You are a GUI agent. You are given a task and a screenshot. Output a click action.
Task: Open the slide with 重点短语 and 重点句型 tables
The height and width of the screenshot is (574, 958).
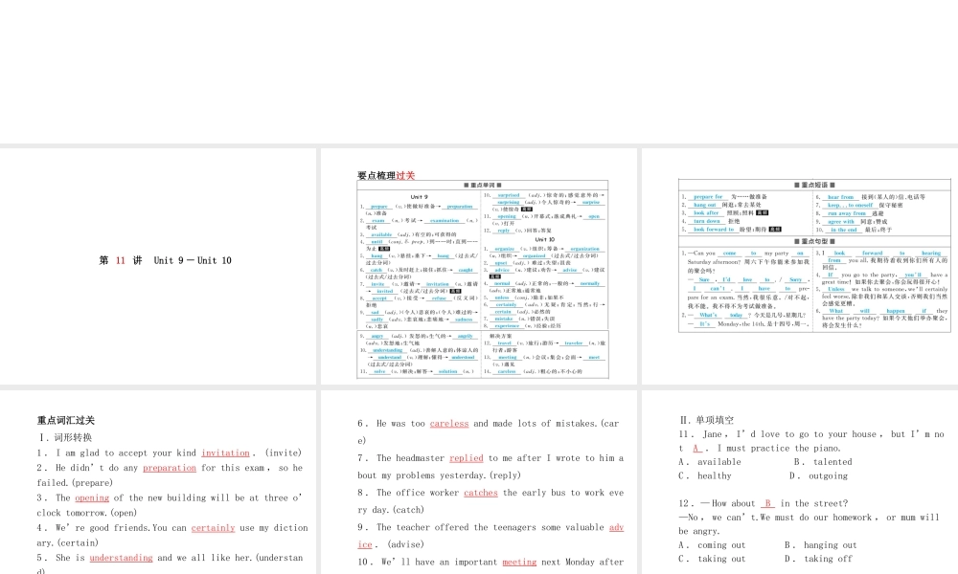[800, 266]
